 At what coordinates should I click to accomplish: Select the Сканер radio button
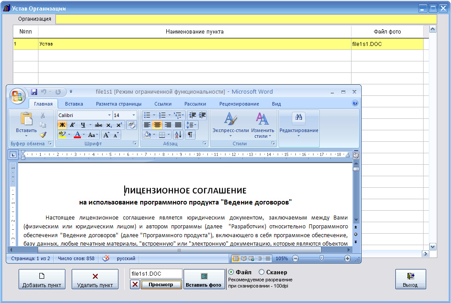[261, 273]
